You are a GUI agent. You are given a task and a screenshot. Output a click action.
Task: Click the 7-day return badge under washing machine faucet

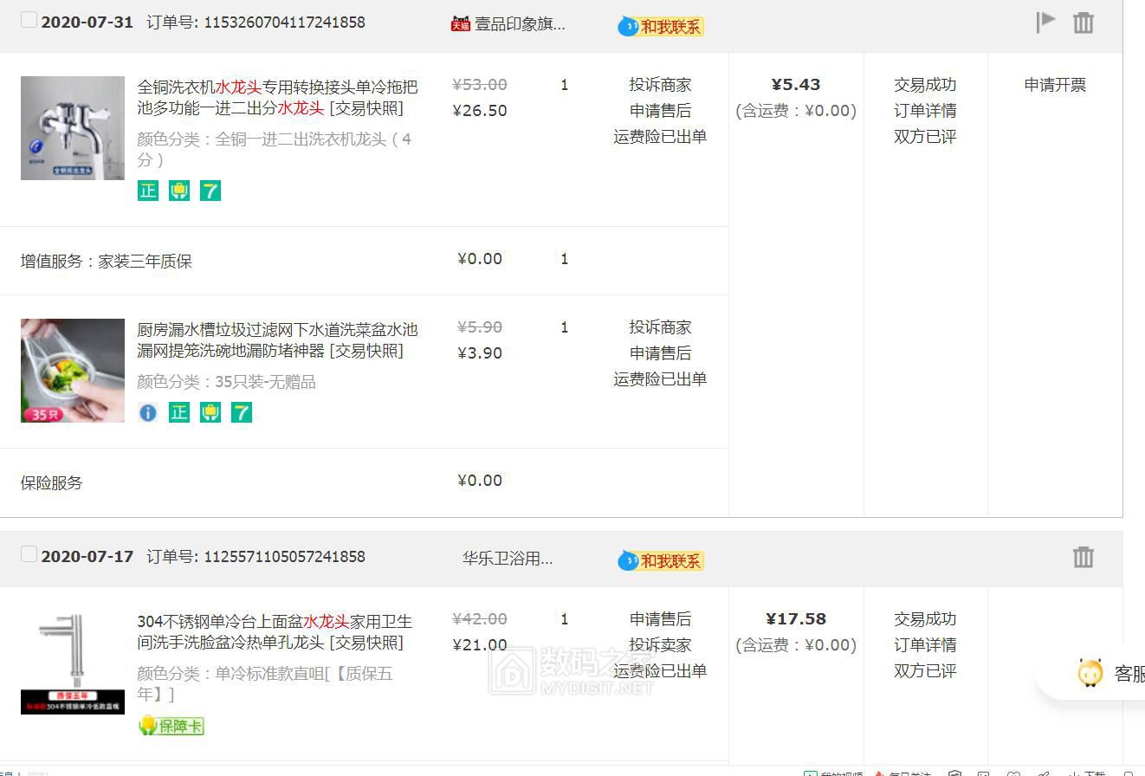click(x=210, y=191)
